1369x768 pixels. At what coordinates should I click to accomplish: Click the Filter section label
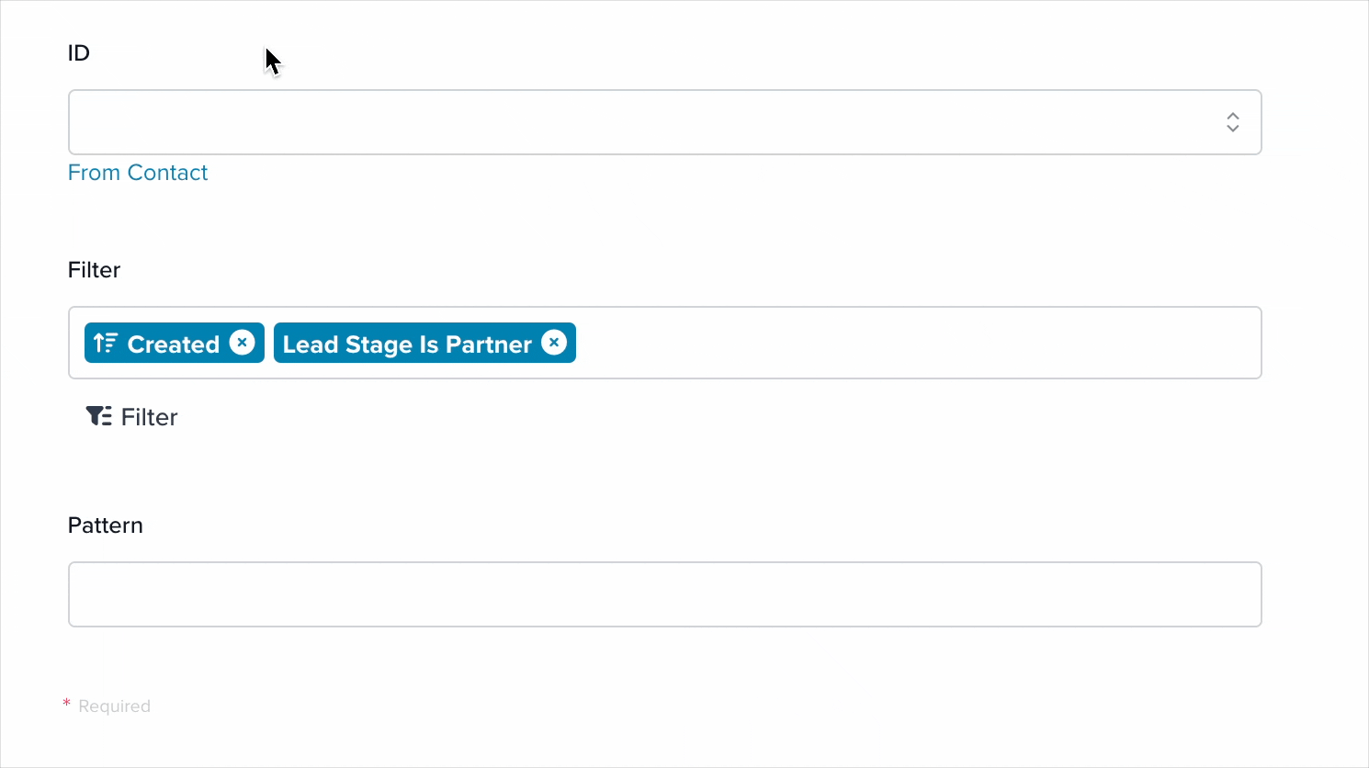click(94, 270)
